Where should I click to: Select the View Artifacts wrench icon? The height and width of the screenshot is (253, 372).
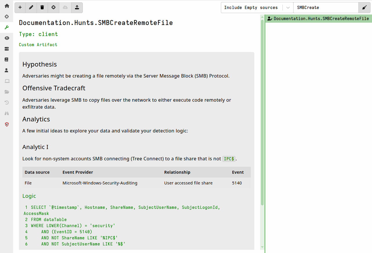pos(6,27)
